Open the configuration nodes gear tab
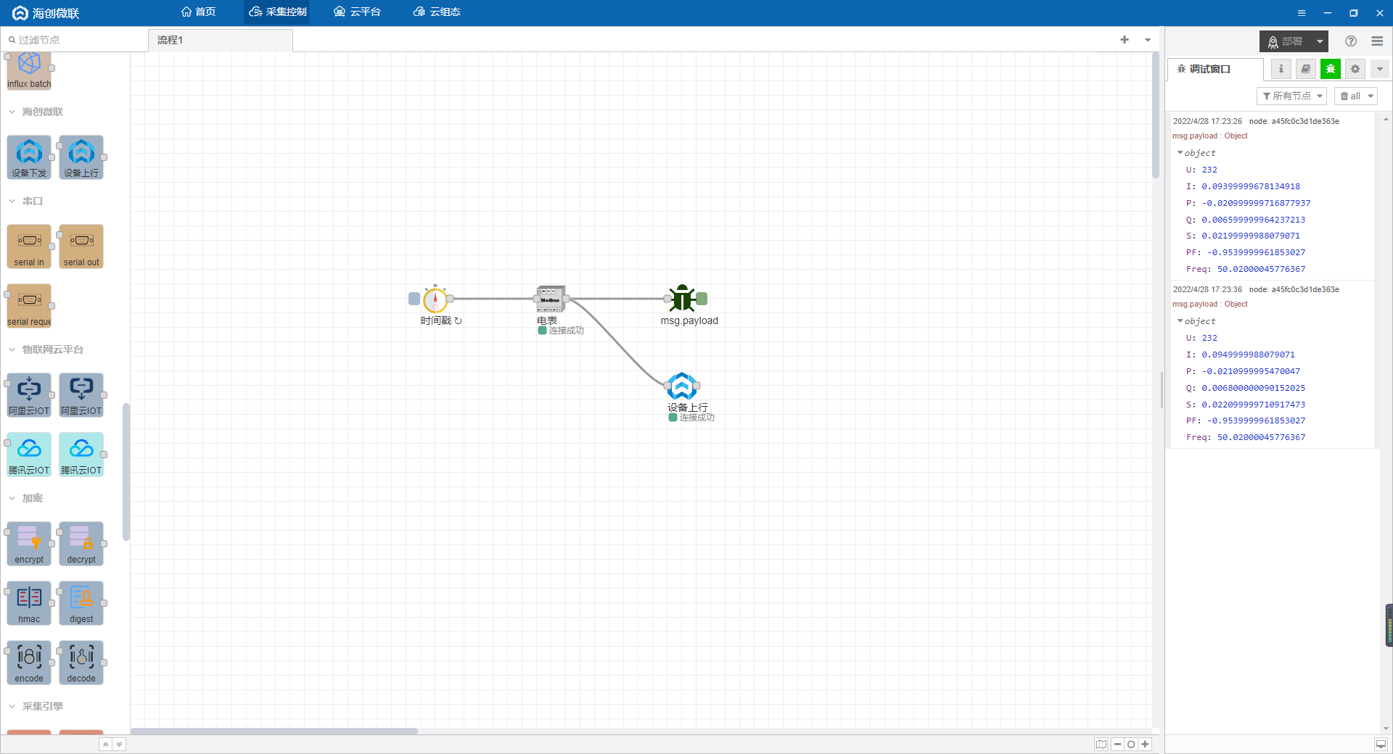The width and height of the screenshot is (1393, 754). pyautogui.click(x=1355, y=69)
